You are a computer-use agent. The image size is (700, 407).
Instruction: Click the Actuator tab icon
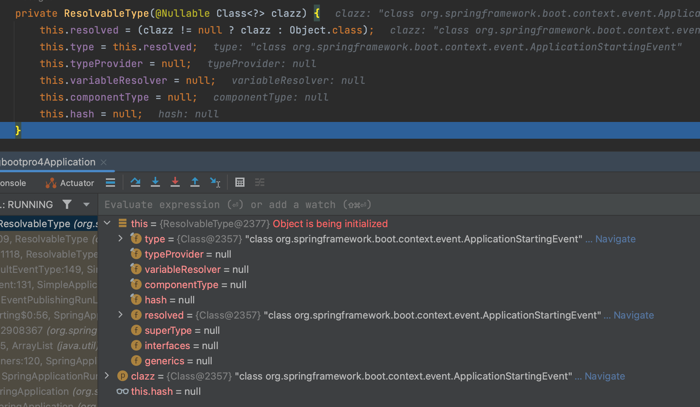click(x=51, y=183)
